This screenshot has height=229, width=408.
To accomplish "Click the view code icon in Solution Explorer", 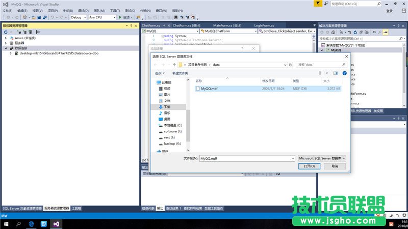I will pyautogui.click(x=374, y=32).
